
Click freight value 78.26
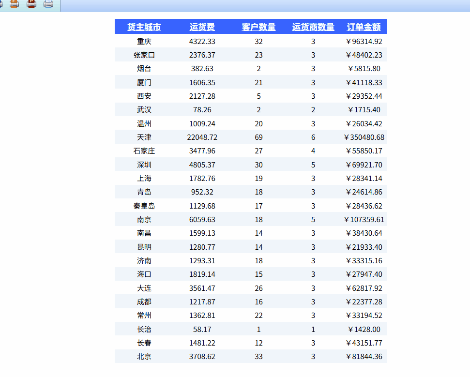point(202,110)
